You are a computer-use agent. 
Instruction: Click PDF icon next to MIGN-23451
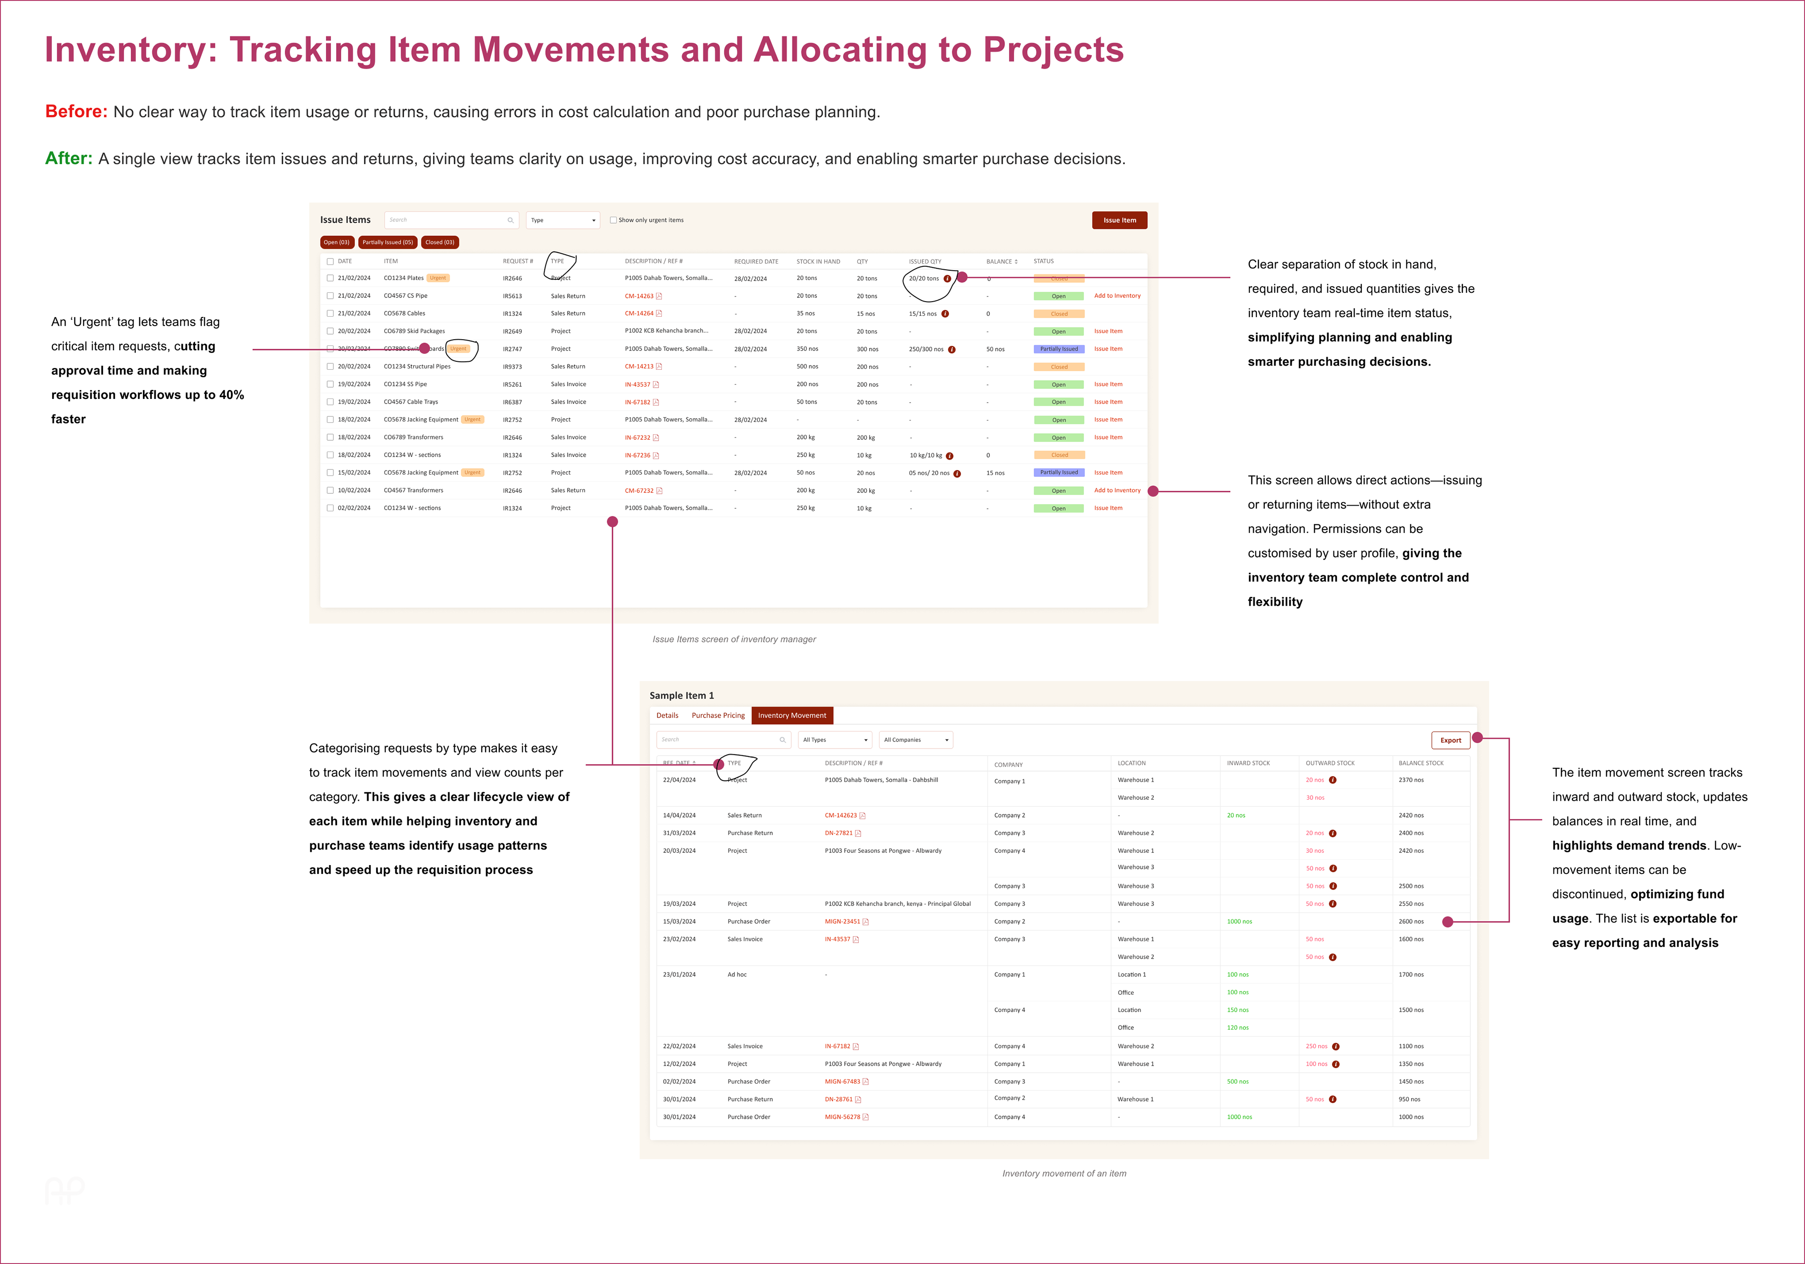click(865, 921)
